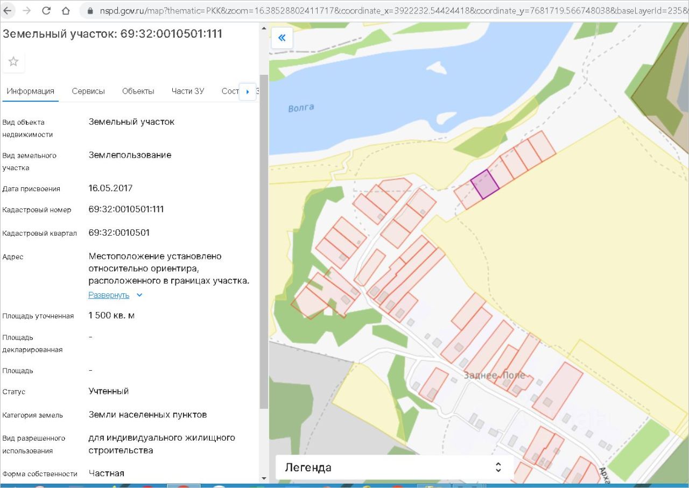Click the address bar URL
This screenshot has width=689, height=488.
(x=393, y=10)
